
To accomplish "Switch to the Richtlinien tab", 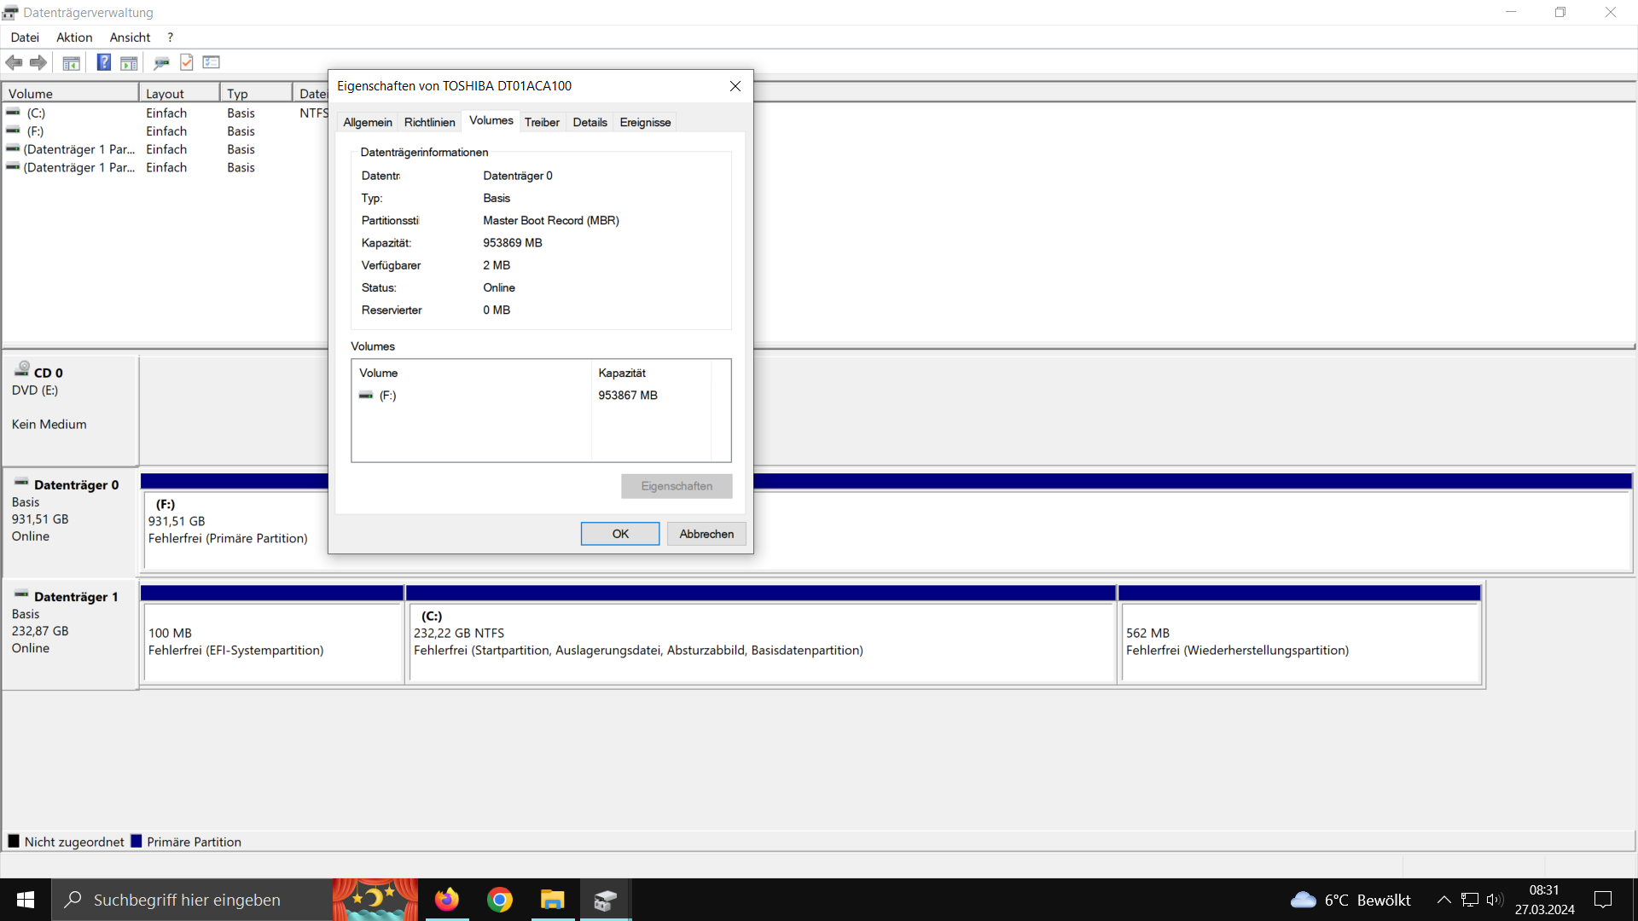I will point(429,122).
